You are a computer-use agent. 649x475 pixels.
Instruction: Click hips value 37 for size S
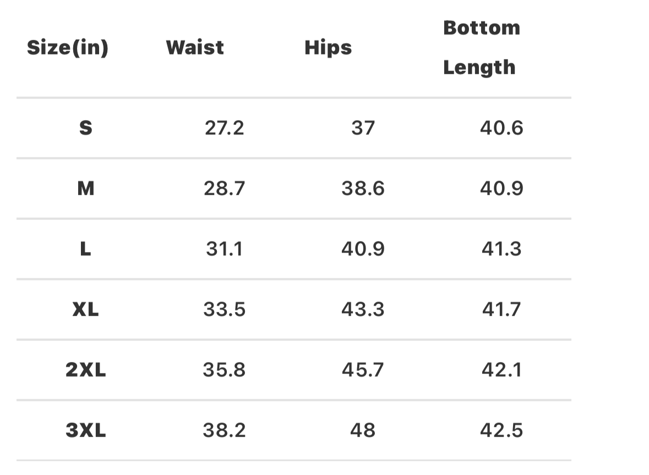(363, 128)
